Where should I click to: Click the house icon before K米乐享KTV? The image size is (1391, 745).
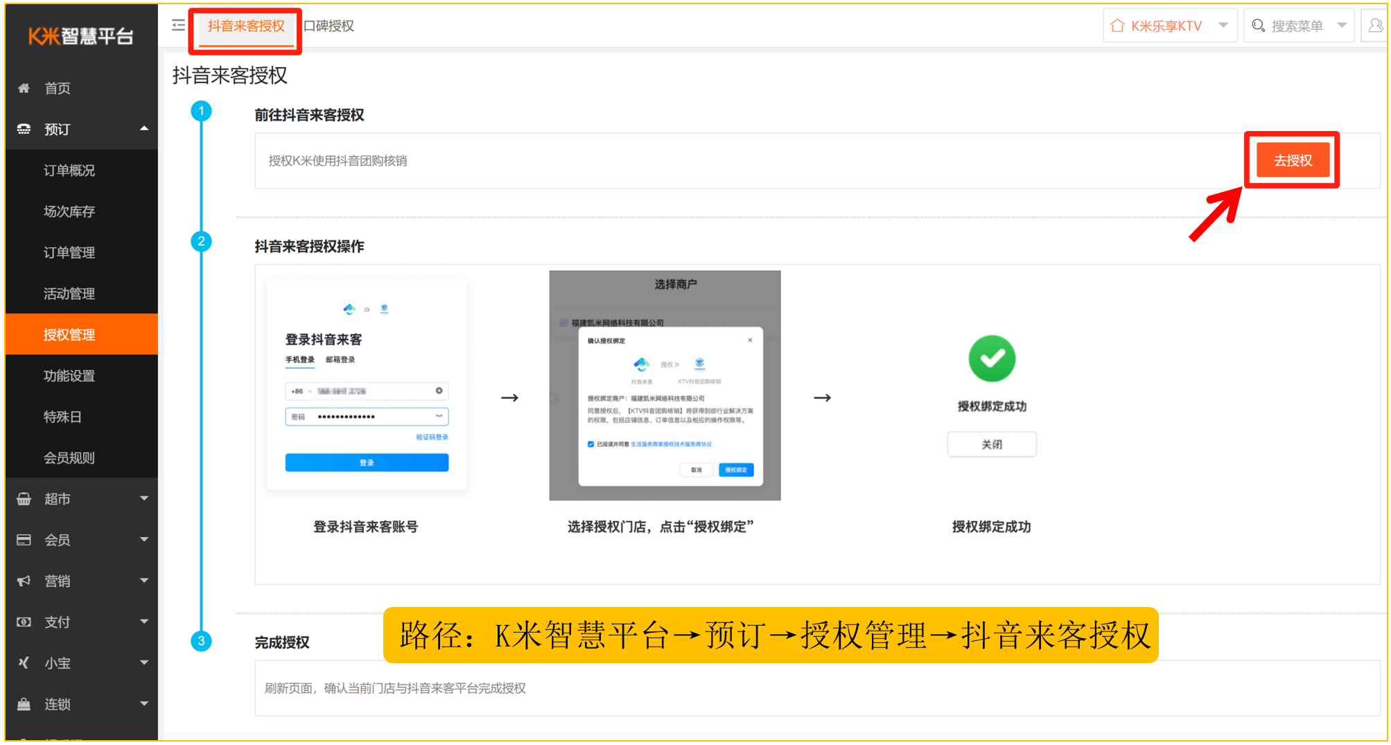1117,26
